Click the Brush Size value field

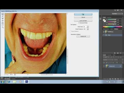[x=85, y=27]
